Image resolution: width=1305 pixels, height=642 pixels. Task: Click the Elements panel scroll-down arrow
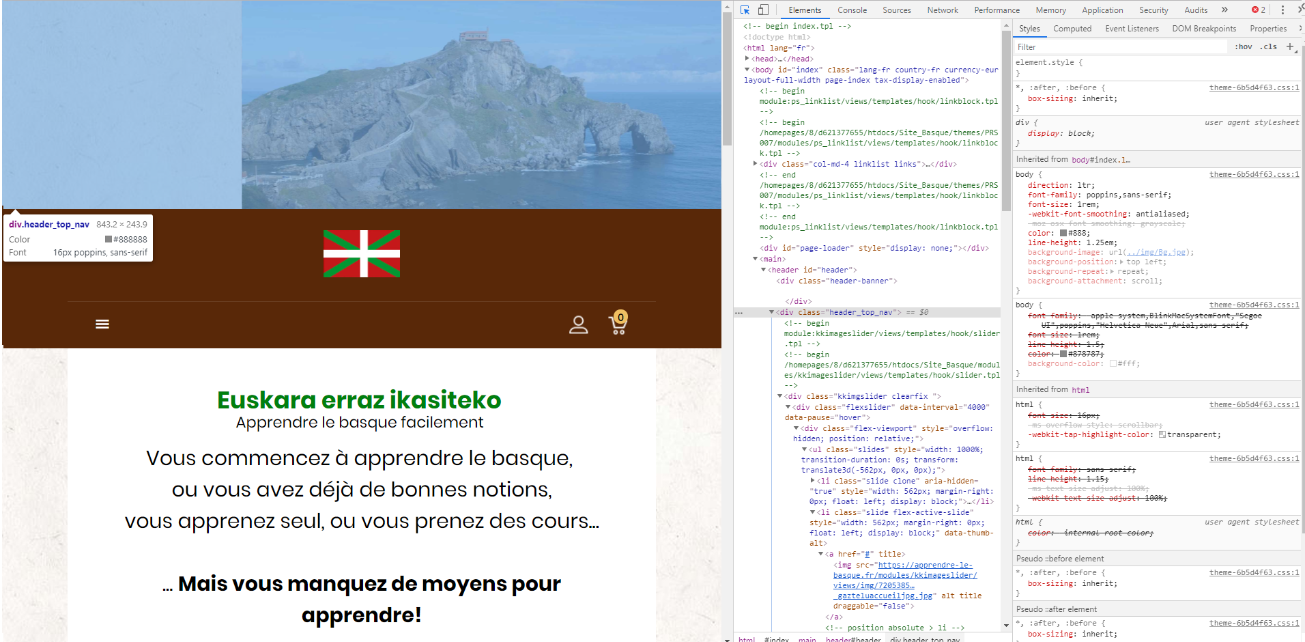1006,626
